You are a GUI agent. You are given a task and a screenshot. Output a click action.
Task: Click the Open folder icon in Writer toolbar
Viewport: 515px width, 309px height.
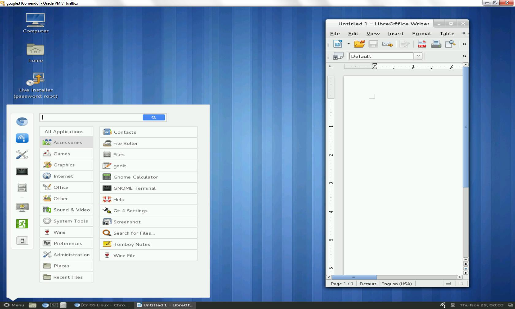[x=359, y=44]
